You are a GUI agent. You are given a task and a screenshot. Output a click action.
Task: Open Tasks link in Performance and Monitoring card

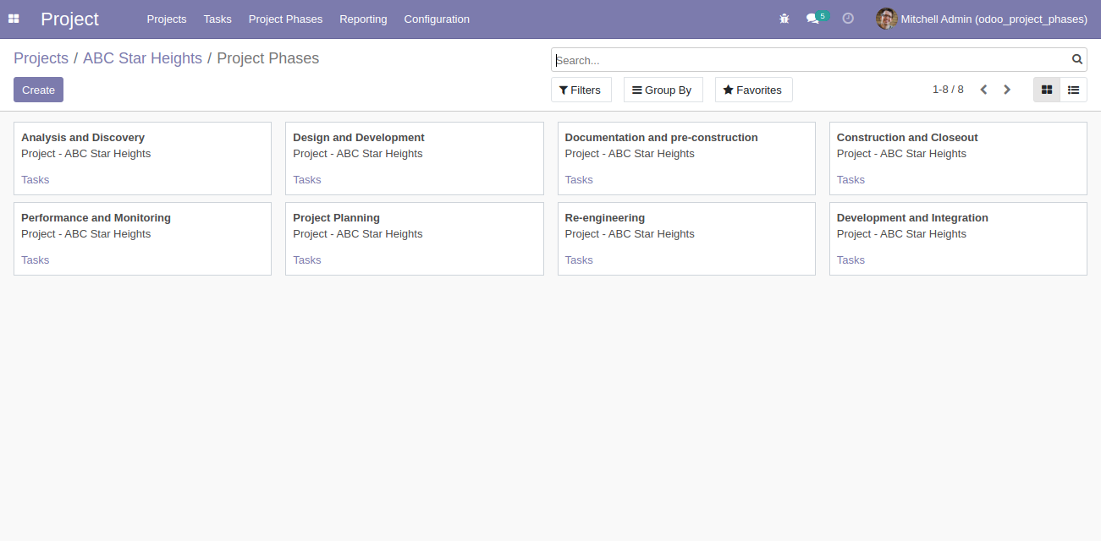tap(35, 260)
